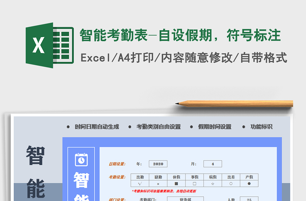Click the empty square symbol under 事假
This screenshot has width=306, height=201.
(195, 184)
